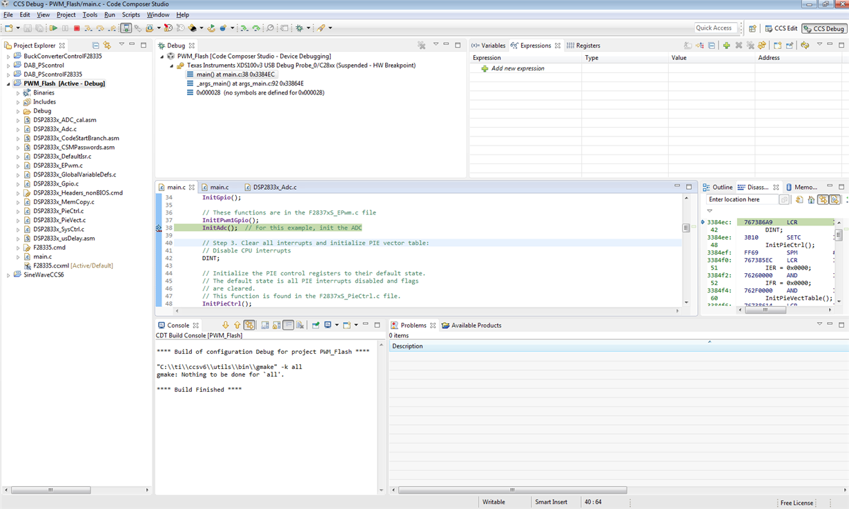Step Into the current function
This screenshot has height=509, width=849.
click(87, 28)
